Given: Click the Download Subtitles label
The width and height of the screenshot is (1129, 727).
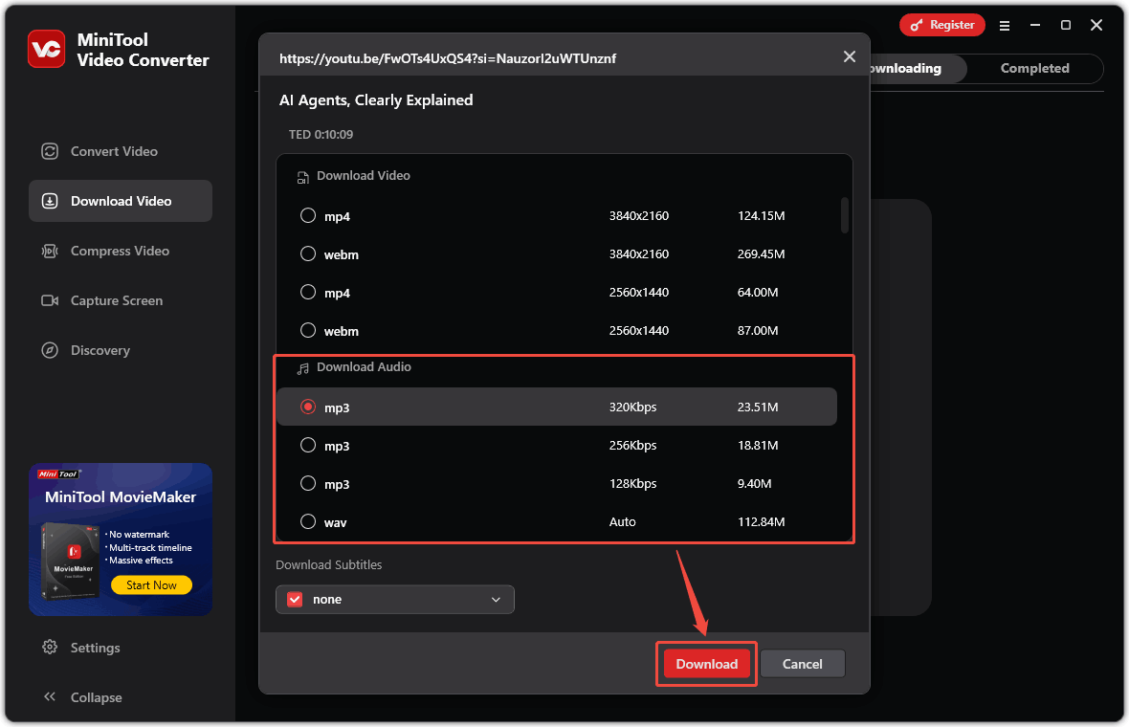Looking at the screenshot, I should pyautogui.click(x=328, y=565).
